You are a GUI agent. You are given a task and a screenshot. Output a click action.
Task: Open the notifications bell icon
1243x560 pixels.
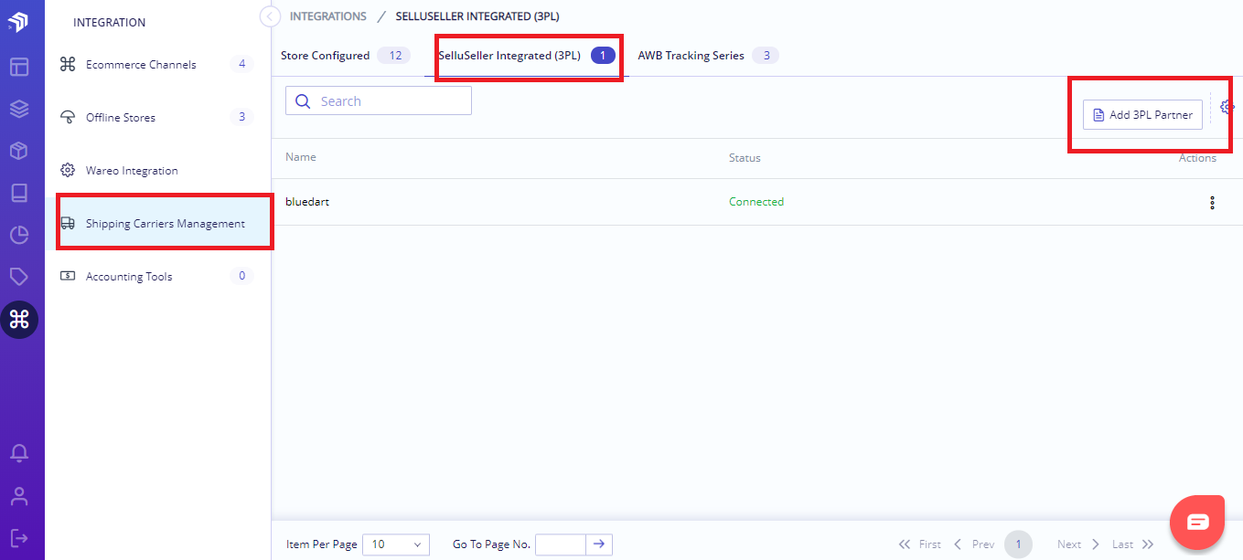[20, 452]
